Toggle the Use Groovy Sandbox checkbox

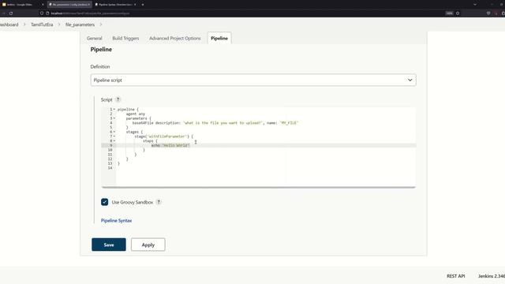tap(104, 202)
